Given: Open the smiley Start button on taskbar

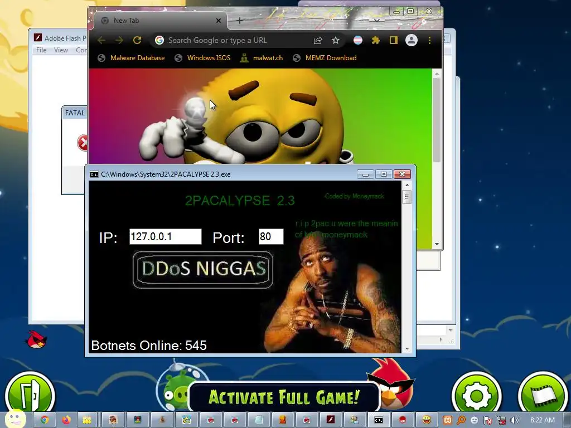Looking at the screenshot, I should 14,419.
